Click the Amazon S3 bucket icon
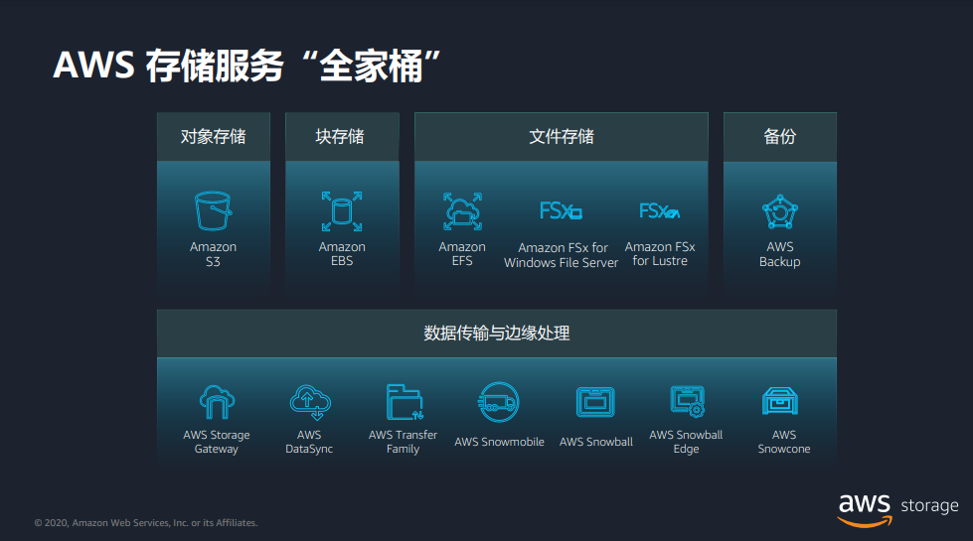 [213, 210]
